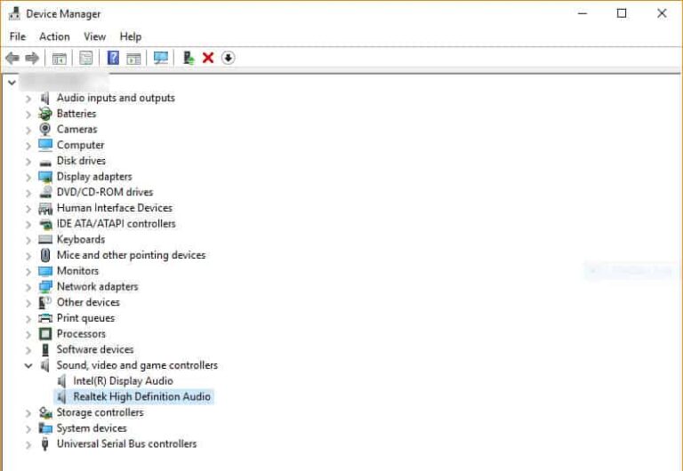The width and height of the screenshot is (683, 471).
Task: Expand the Disk drives category
Action: click(28, 162)
